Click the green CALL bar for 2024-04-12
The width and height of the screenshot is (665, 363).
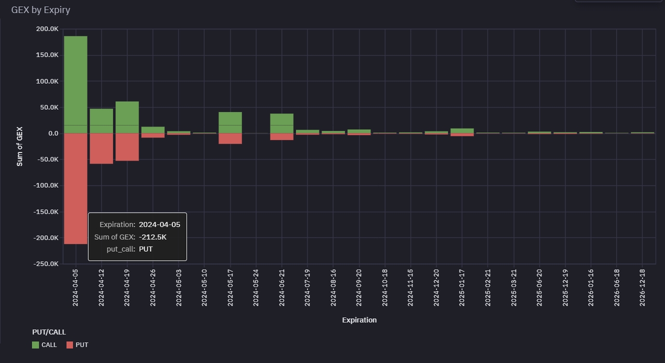101,121
